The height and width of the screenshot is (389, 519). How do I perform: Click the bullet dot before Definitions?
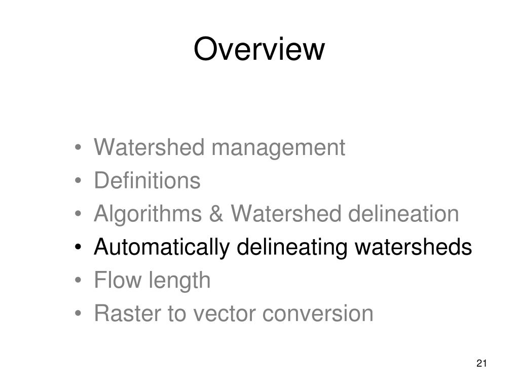click(78, 181)
